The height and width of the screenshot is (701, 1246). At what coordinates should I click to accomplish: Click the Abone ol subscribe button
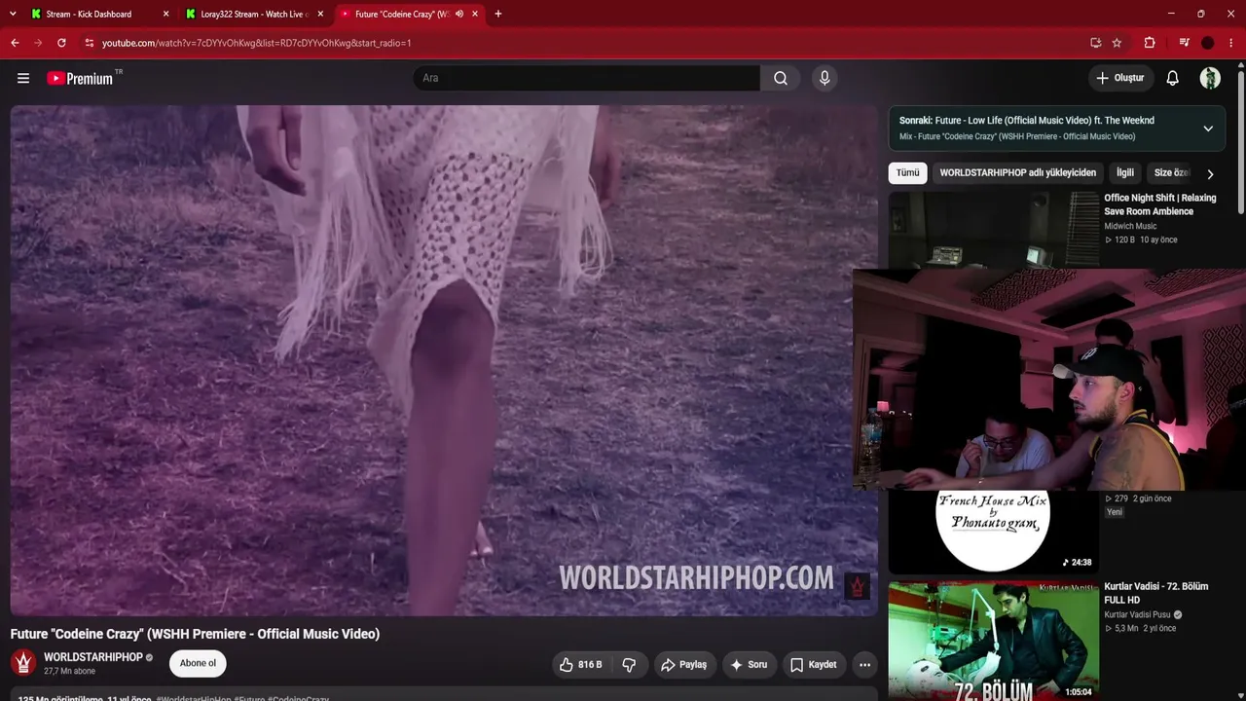198,664
